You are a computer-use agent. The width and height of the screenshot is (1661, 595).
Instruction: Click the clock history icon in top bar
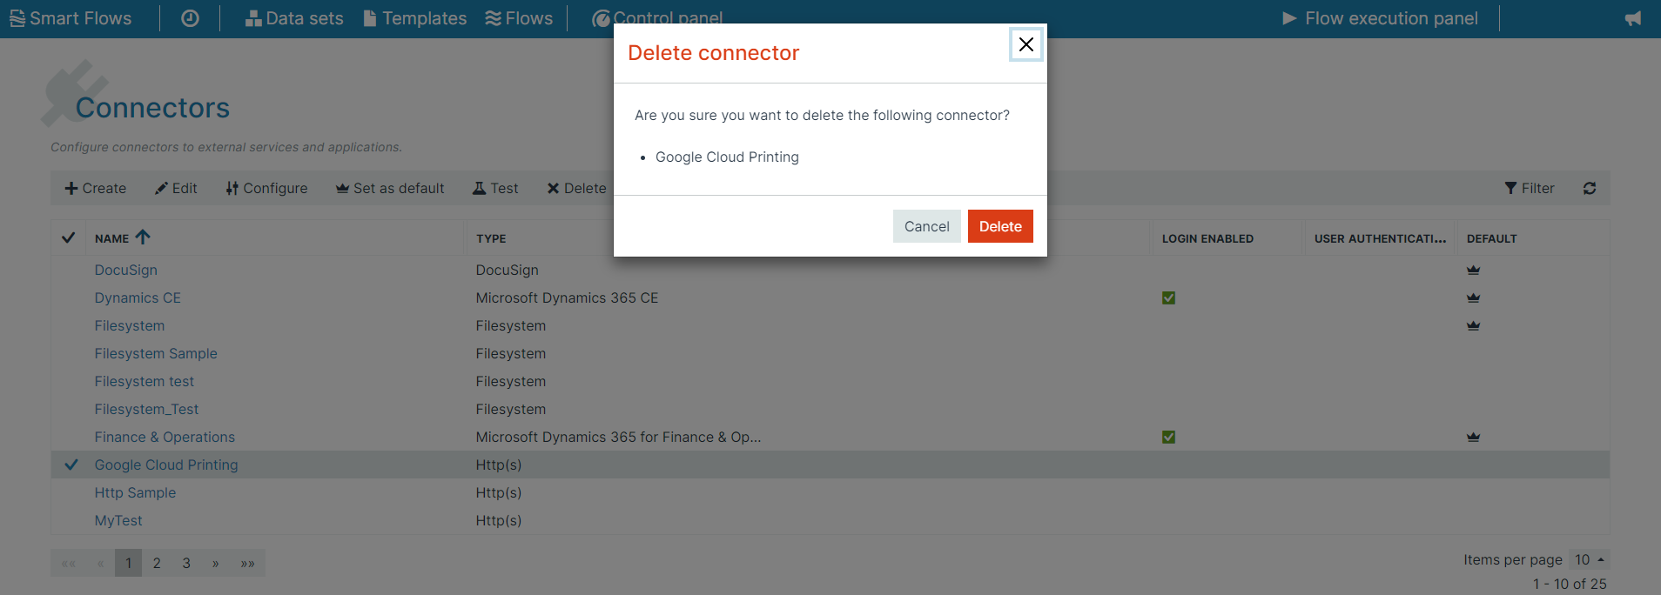pyautogui.click(x=190, y=18)
